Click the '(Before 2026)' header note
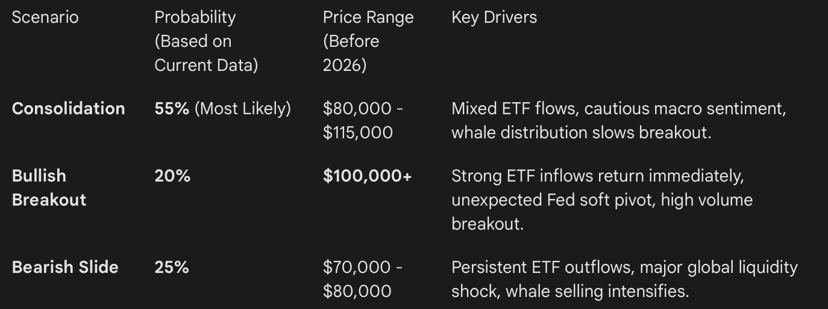828x309 pixels. (351, 54)
